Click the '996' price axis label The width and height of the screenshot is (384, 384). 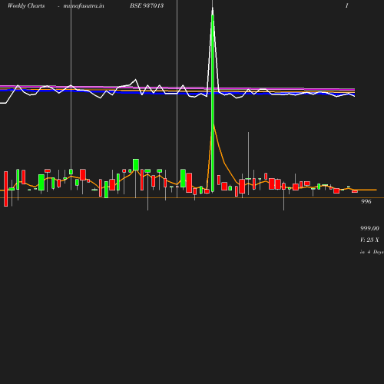pyautogui.click(x=366, y=201)
